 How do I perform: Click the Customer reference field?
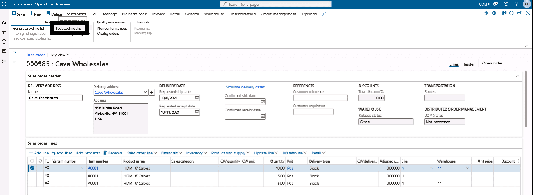[320, 98]
